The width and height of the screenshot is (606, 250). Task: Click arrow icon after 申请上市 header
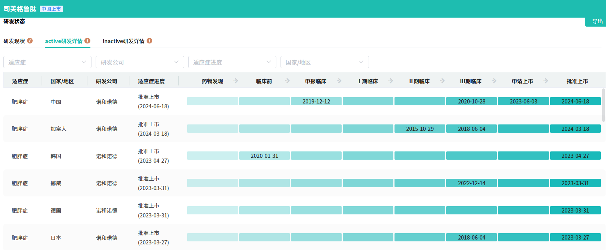tap(546, 81)
